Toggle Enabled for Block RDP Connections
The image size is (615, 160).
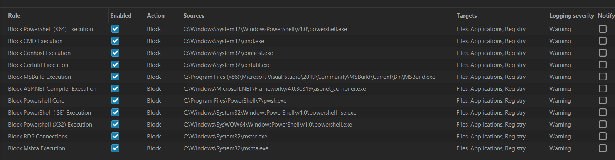(115, 136)
